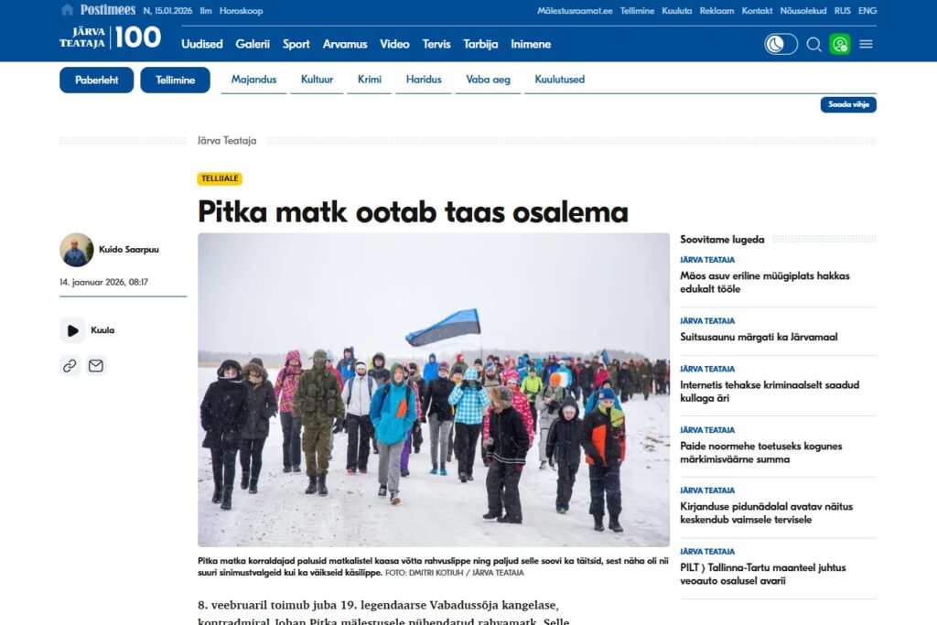937x625 pixels.
Task: Switch site language to ENG
Action: pyautogui.click(x=867, y=11)
